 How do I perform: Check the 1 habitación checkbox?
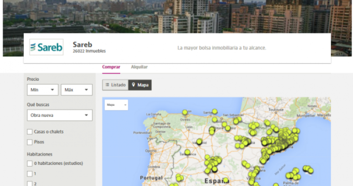30,174
